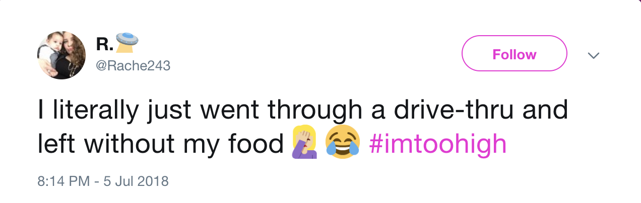Click the display name "R."
Screen dimensions: 641x203
(104, 44)
